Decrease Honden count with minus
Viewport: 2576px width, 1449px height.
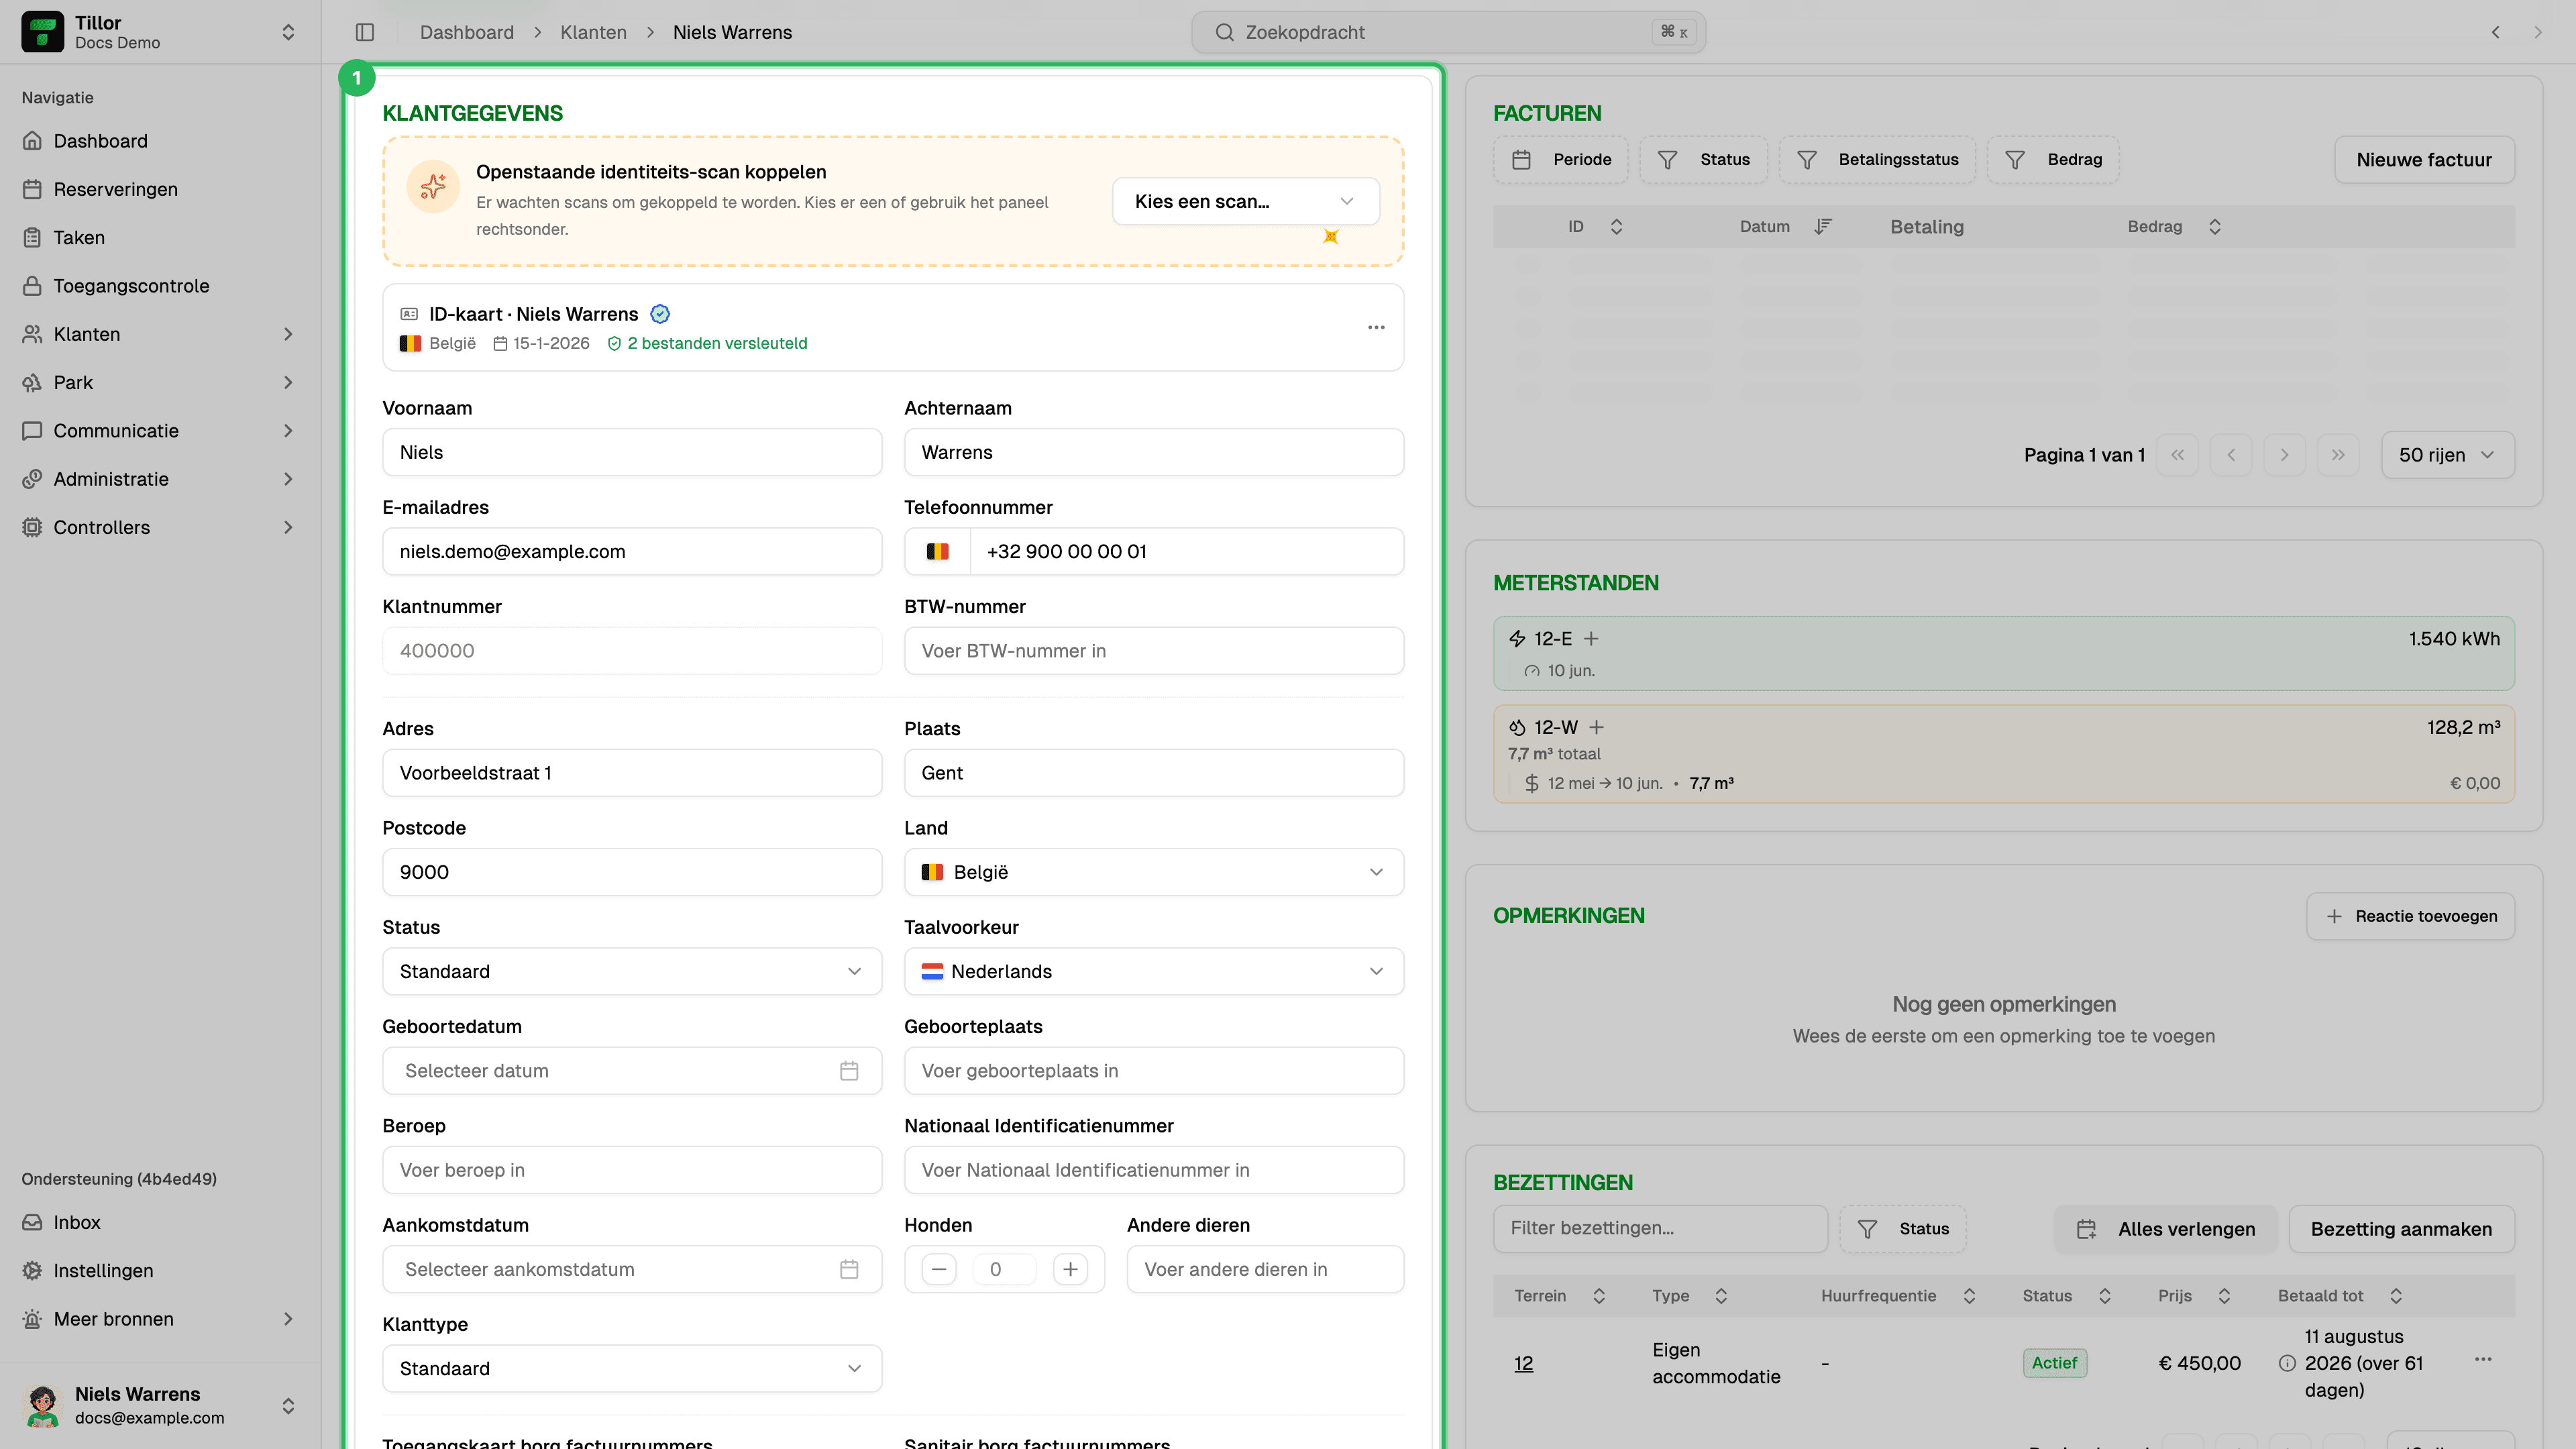pos(938,1269)
